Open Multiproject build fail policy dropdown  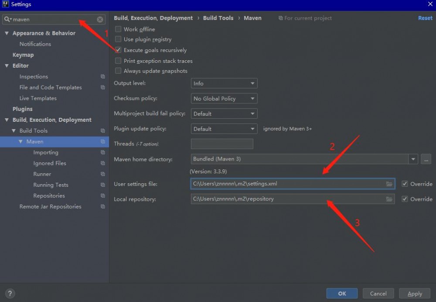pos(224,113)
